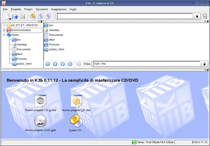This screenshot has width=210, height=146.
Task: Navigate up with the up-arrow button
Action: tap(48, 64)
